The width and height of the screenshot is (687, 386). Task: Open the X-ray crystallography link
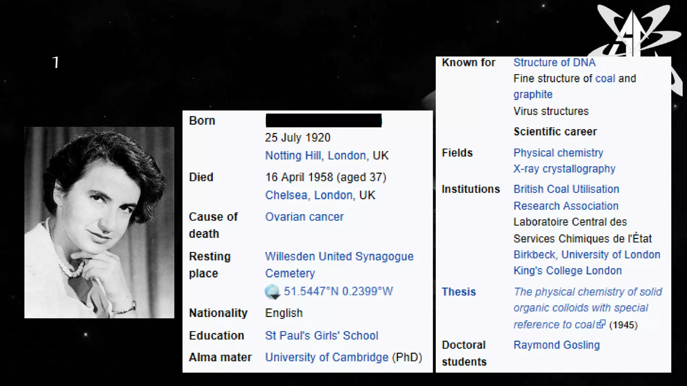pyautogui.click(x=564, y=169)
